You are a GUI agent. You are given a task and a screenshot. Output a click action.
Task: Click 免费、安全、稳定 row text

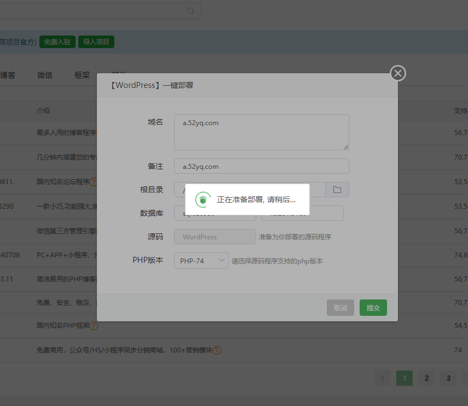pyautogui.click(x=67, y=303)
